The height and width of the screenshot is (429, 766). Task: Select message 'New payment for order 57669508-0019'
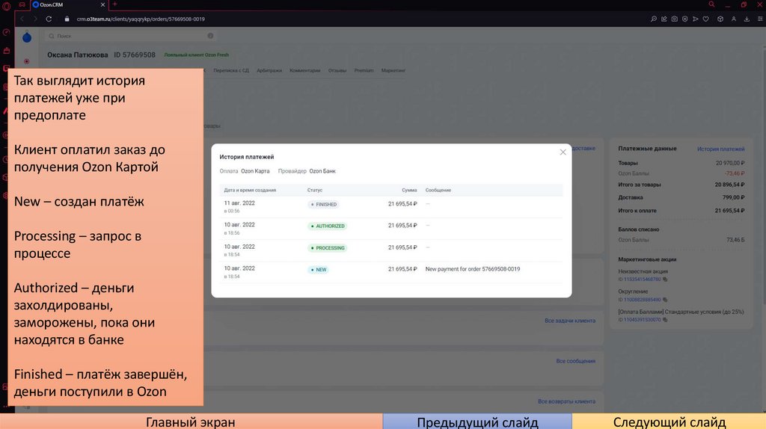coord(473,269)
